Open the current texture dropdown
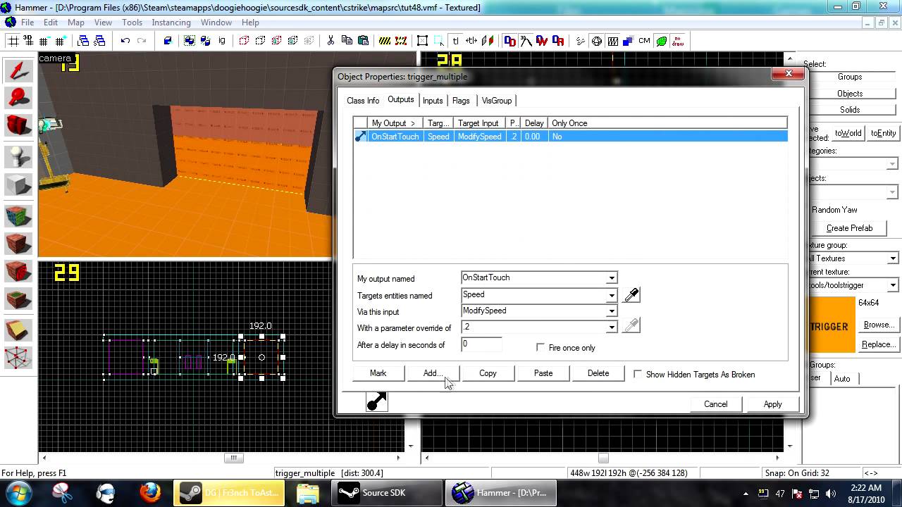Screen dimensions: 902x507 (x=892, y=285)
